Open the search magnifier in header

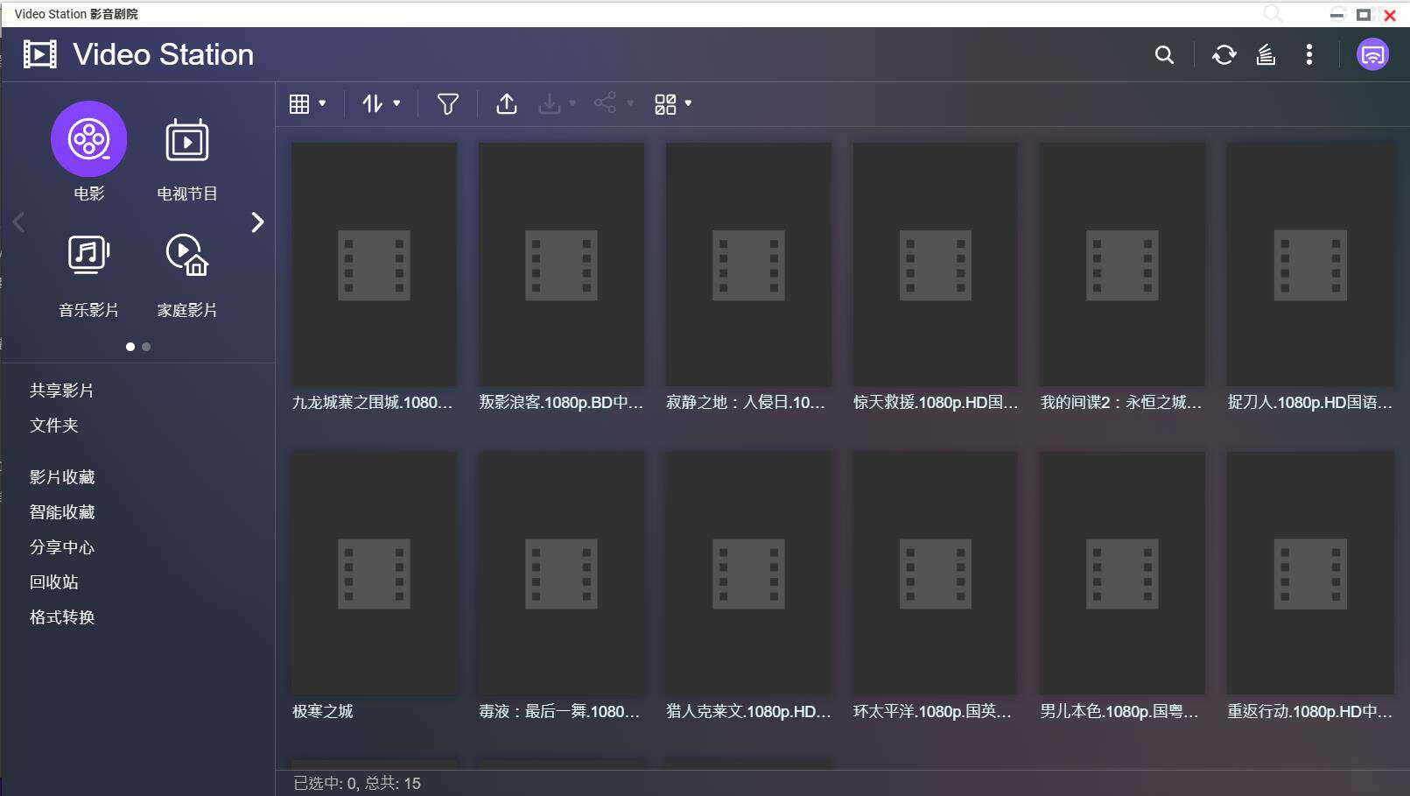[1164, 55]
